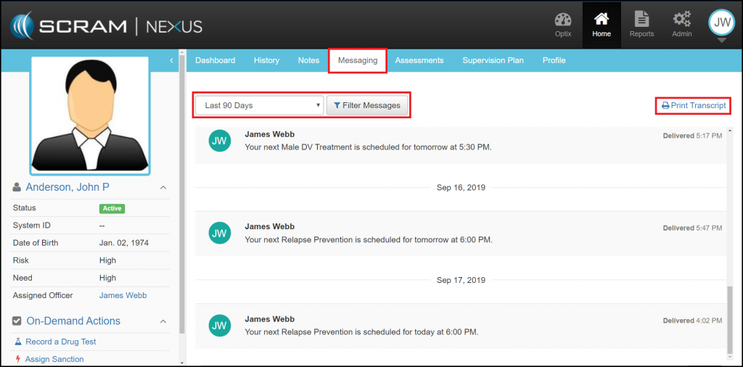Click the Print Transcript link
The image size is (743, 367).
tap(693, 106)
